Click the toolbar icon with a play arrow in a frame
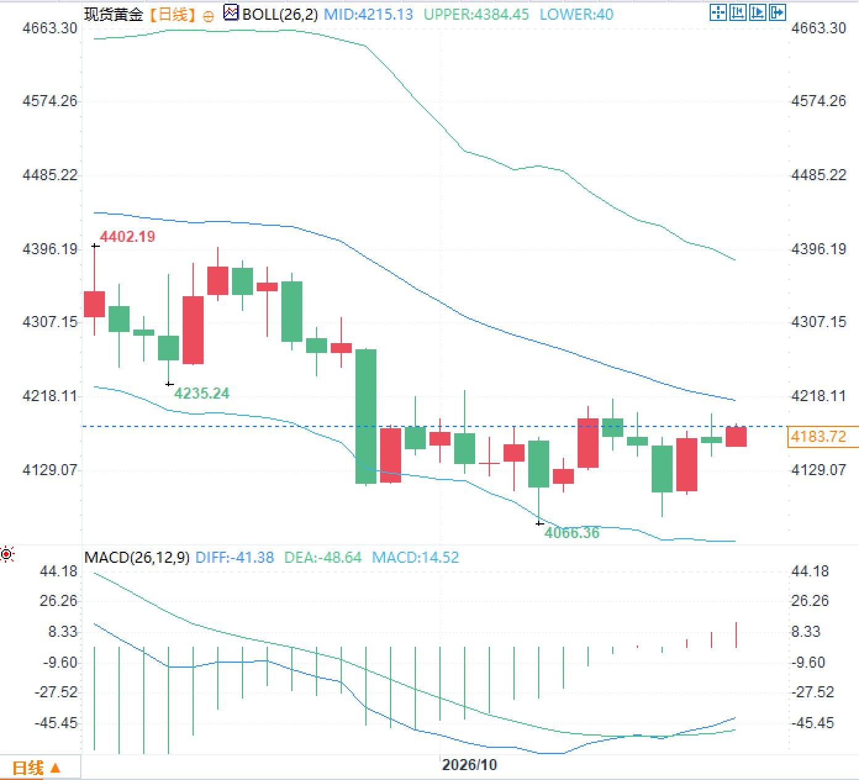859x780 pixels. pos(758,12)
